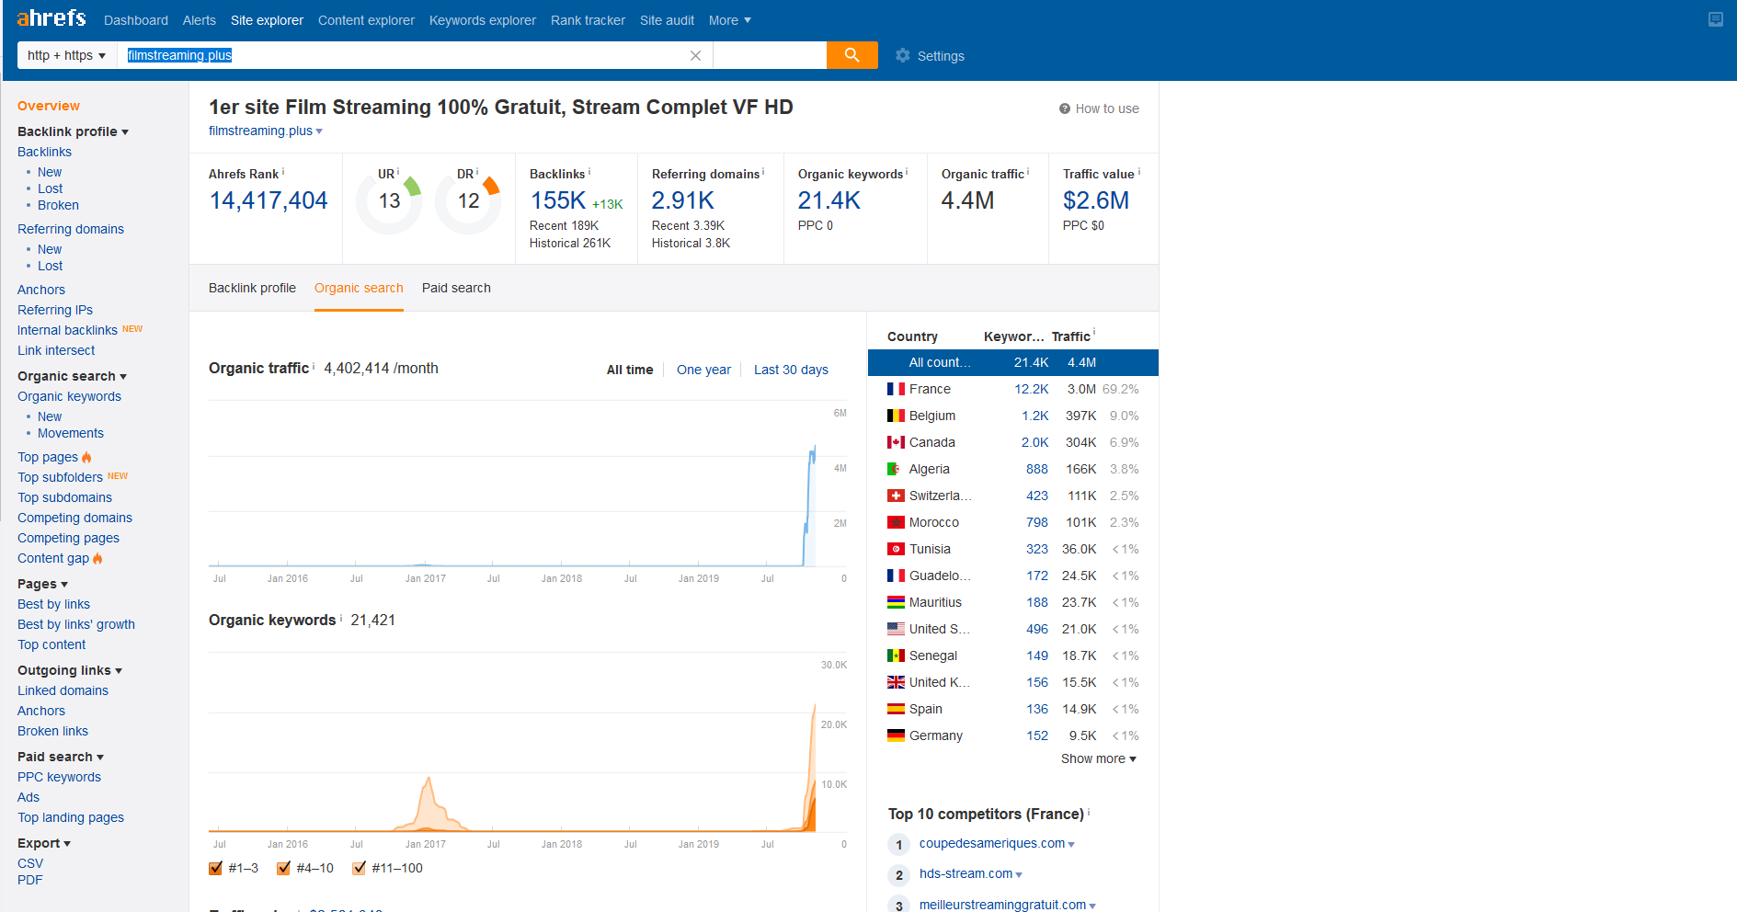Screen dimensions: 1737x912
Task: Click the France flag icon
Action: click(896, 389)
